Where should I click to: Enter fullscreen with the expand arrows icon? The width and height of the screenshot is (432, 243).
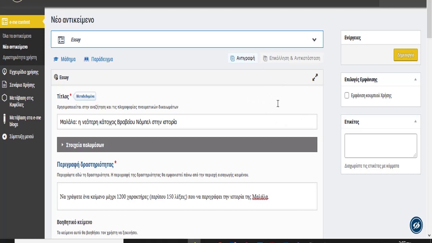(x=315, y=78)
